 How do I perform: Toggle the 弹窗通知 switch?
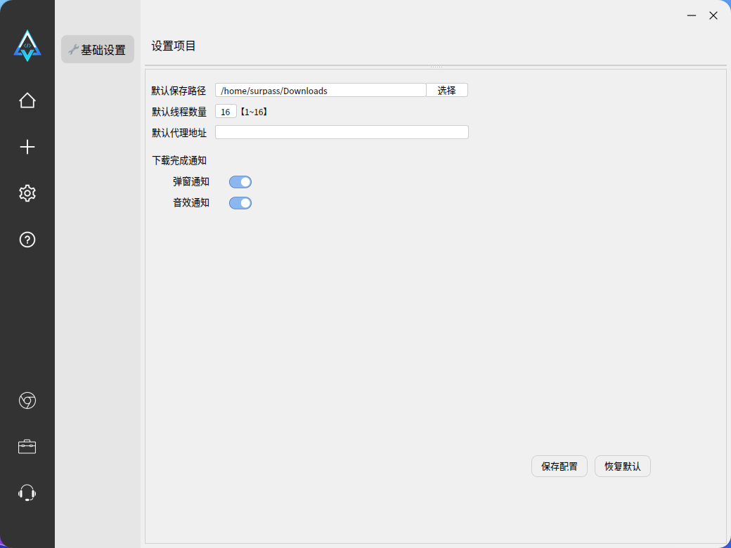click(240, 182)
